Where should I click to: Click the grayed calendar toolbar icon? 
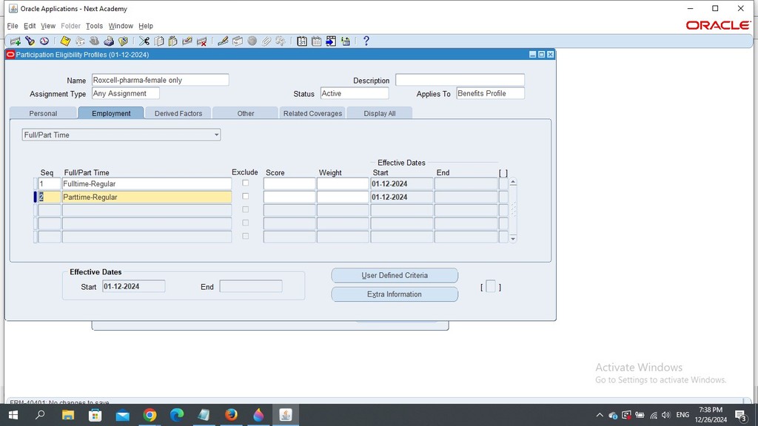tap(317, 41)
